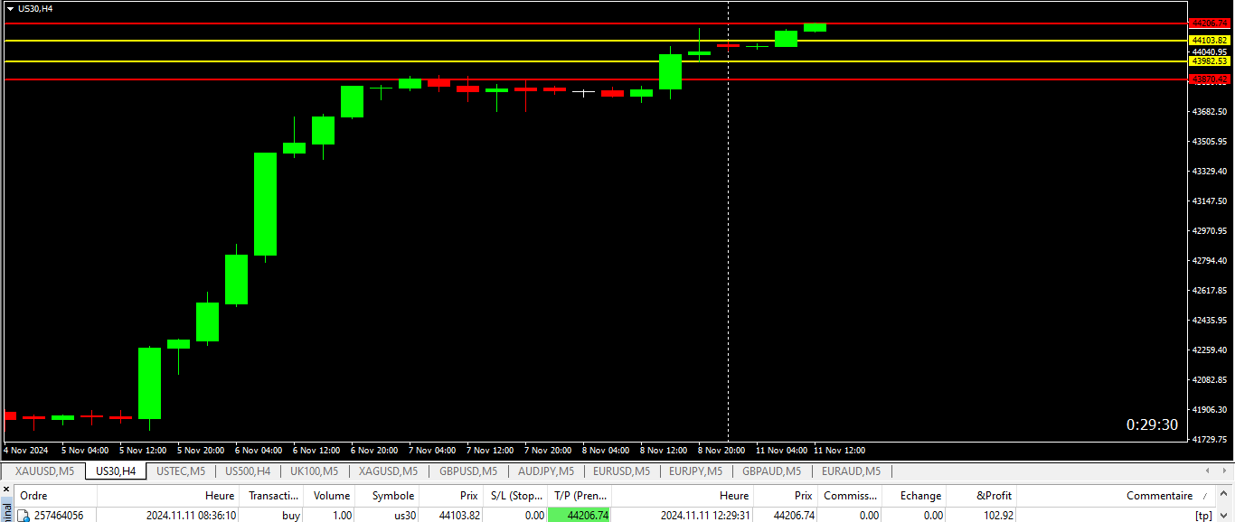The image size is (1235, 522).
Task: Switch to the XAUUSD,M5 chart tab
Action: click(44, 471)
